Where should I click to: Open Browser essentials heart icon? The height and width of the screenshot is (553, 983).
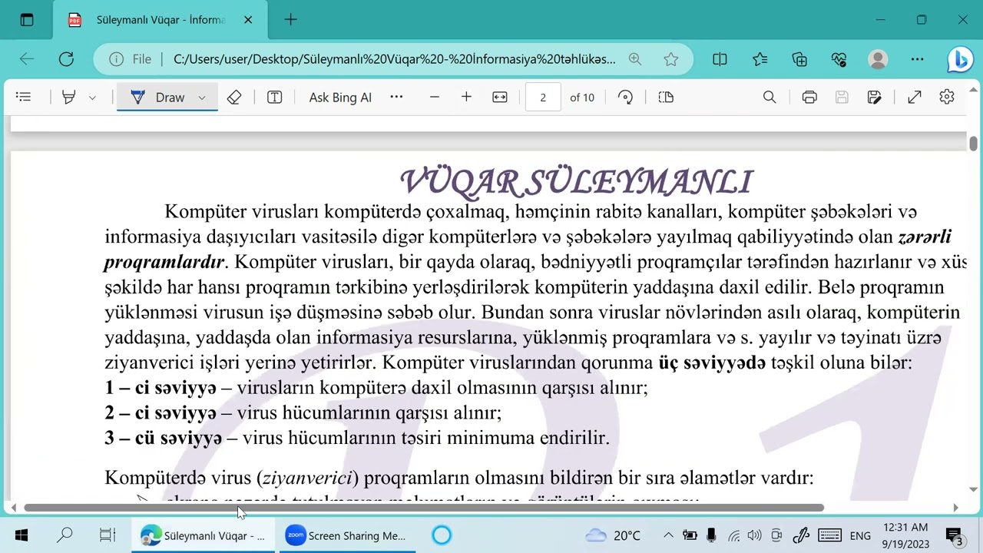[839, 59]
